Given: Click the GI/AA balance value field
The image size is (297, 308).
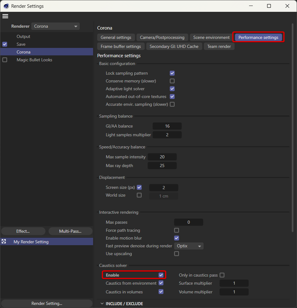Looking at the screenshot, I should click(167, 126).
